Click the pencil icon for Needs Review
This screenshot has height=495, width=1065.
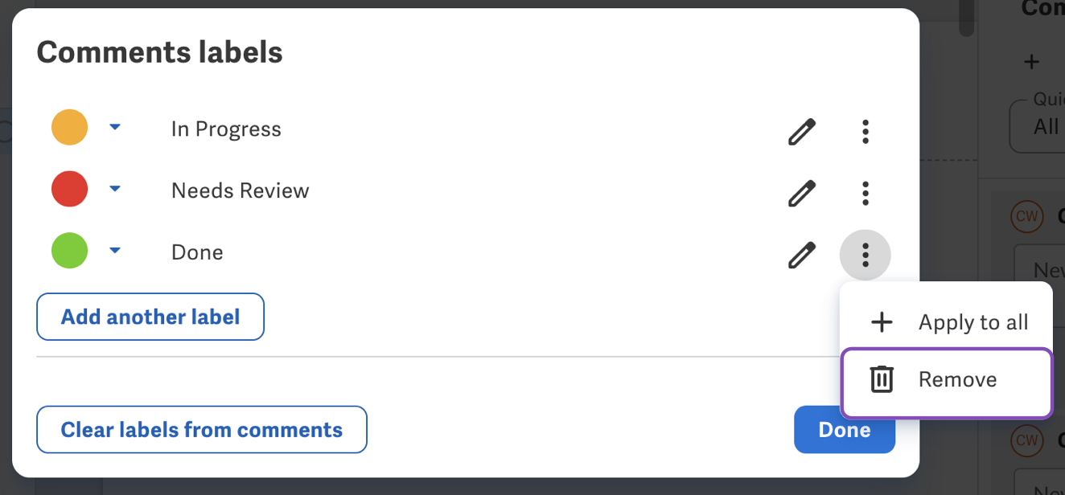point(801,193)
